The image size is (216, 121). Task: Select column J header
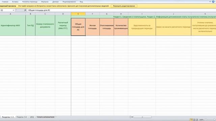pyautogui.click(x=173, y=14)
